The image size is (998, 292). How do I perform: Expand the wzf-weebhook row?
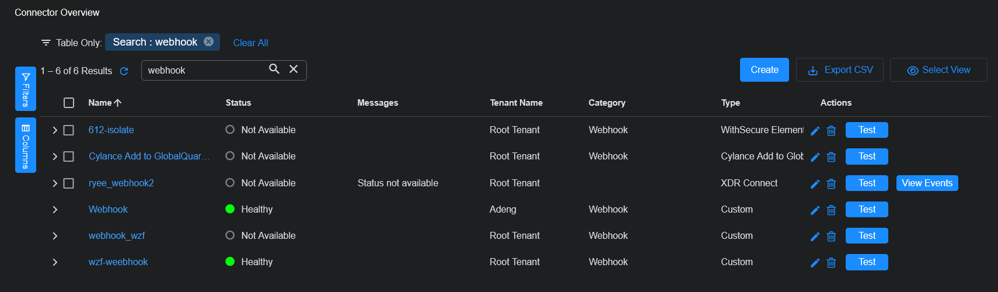(55, 262)
